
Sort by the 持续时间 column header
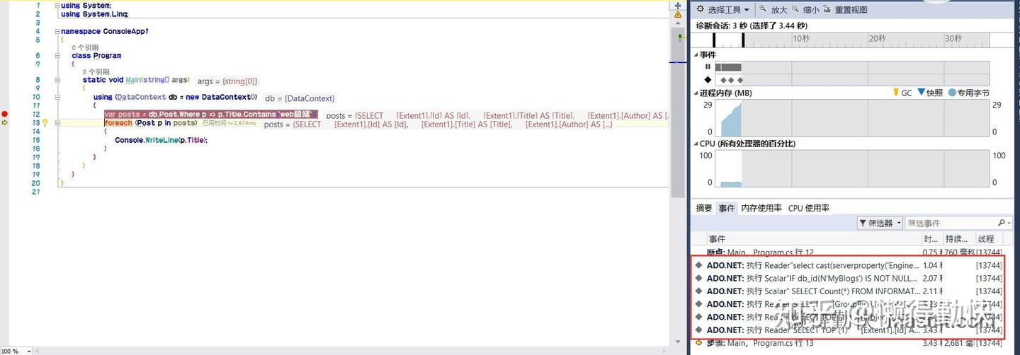tap(958, 239)
